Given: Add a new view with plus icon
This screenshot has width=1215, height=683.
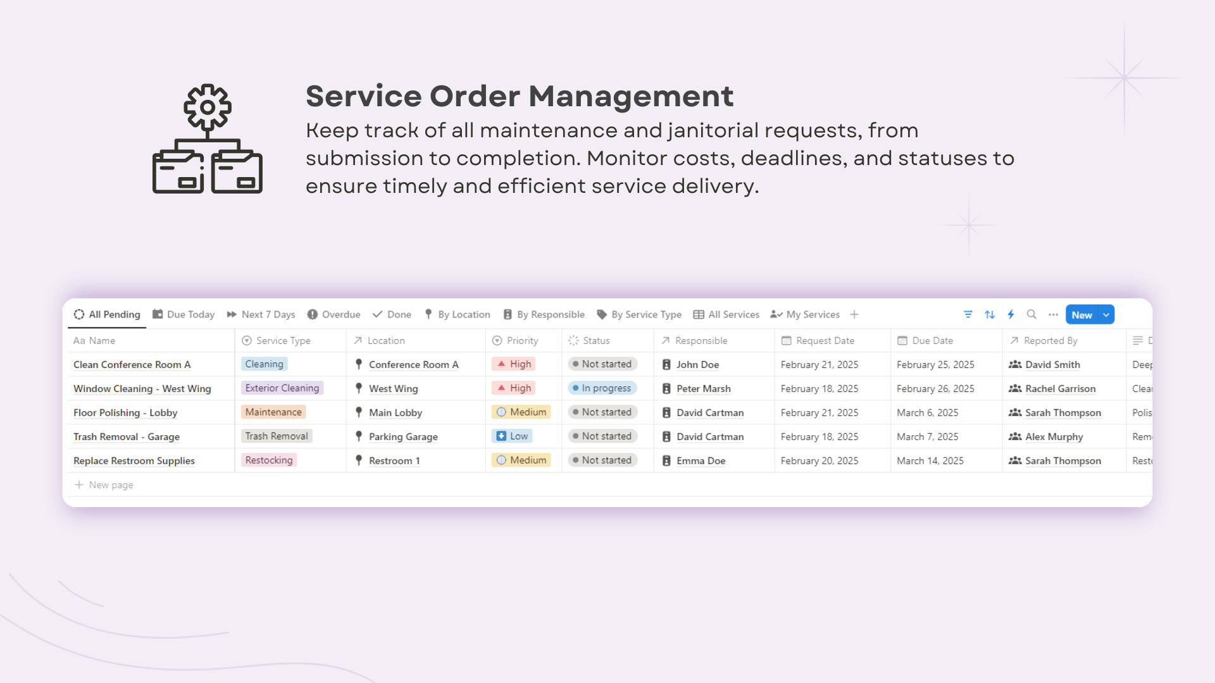Looking at the screenshot, I should pyautogui.click(x=854, y=314).
